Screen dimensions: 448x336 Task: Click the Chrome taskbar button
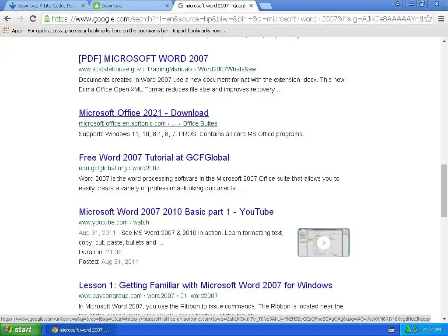point(81,330)
